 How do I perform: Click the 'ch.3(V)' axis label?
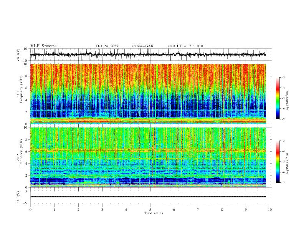point(18,197)
